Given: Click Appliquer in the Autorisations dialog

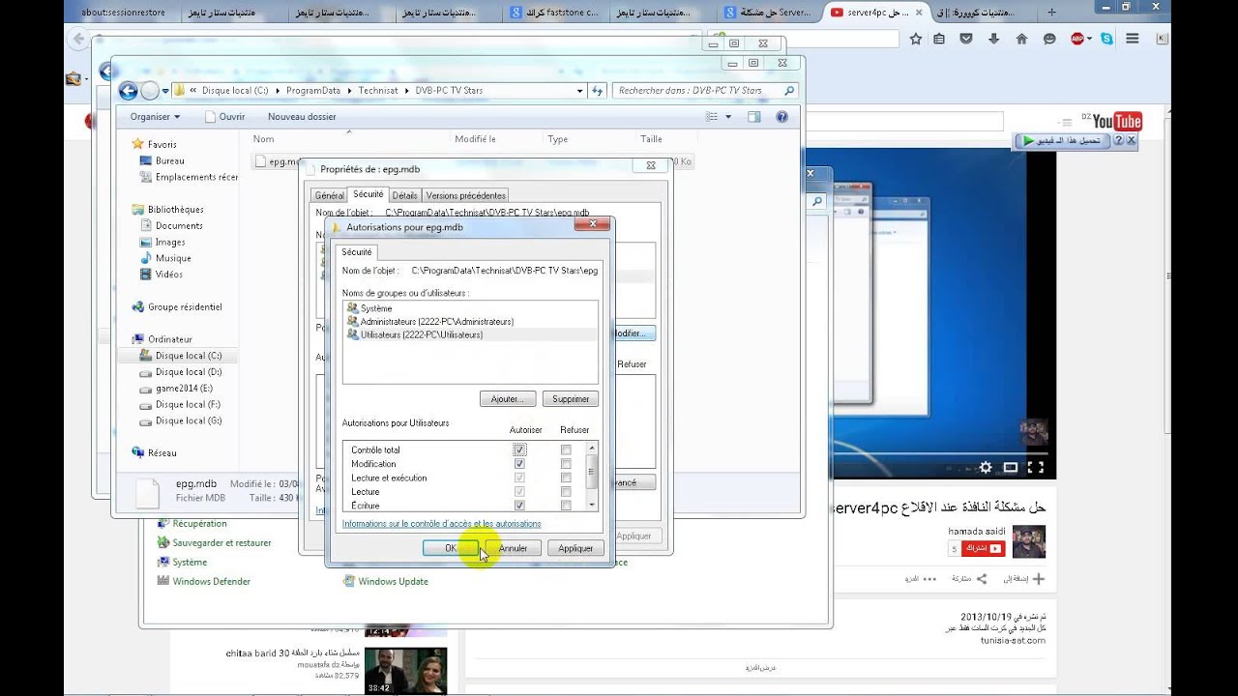Looking at the screenshot, I should pos(575,548).
